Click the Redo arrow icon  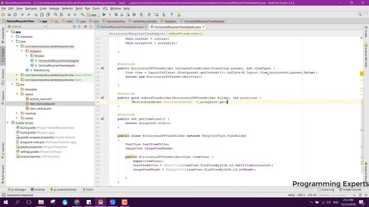[28, 14]
